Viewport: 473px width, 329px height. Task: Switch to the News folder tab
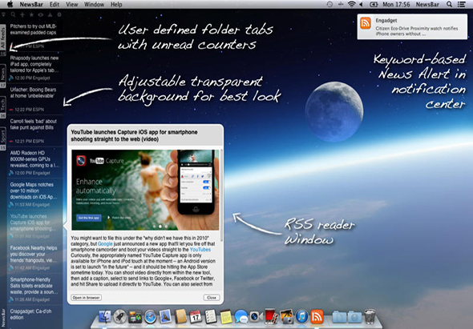[3, 76]
